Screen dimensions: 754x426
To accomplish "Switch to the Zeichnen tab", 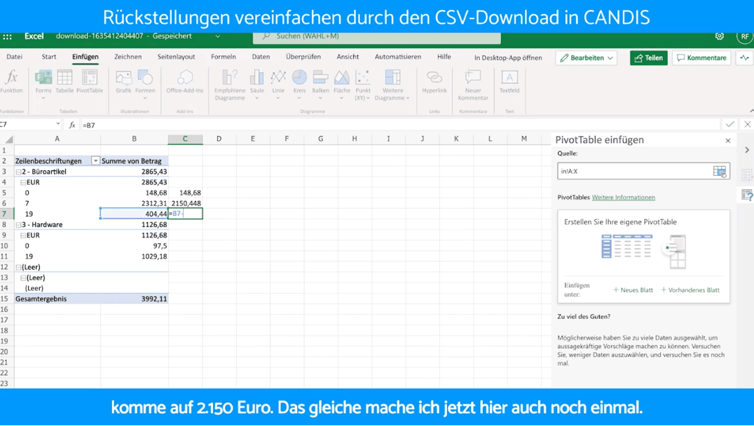I will pyautogui.click(x=128, y=57).
